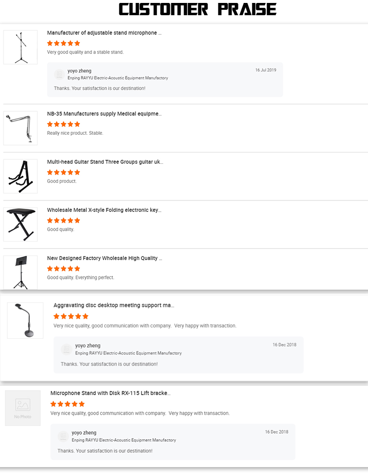Open 'Manufacturer of adjustable stand microphone' link

pos(104,33)
